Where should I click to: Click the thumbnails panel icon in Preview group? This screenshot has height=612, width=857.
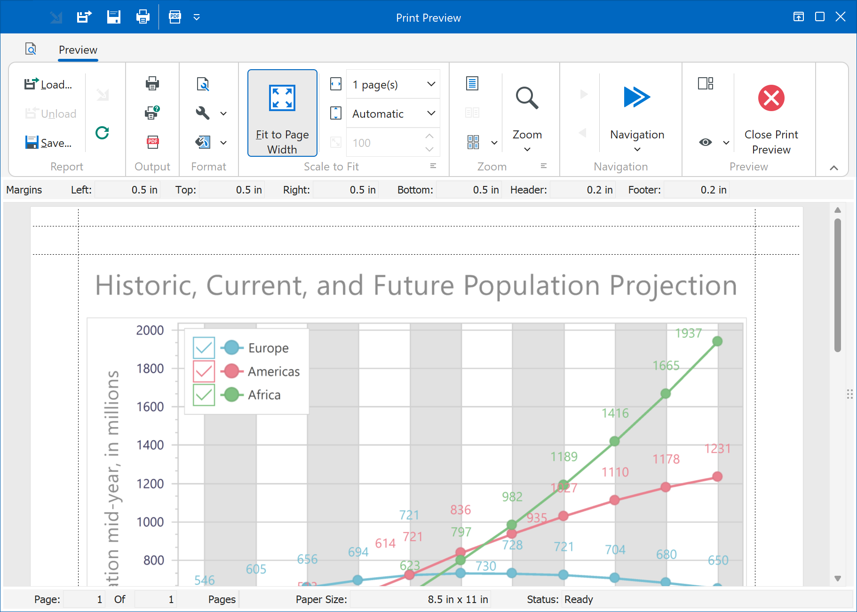click(705, 84)
